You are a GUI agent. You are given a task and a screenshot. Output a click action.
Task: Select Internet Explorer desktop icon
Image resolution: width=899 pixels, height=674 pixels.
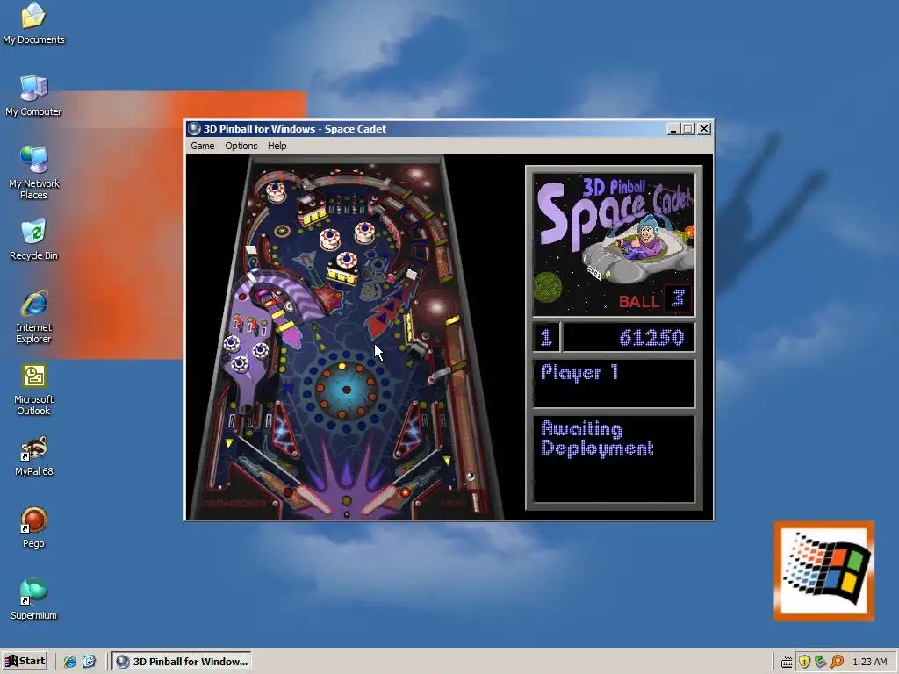pyautogui.click(x=34, y=317)
